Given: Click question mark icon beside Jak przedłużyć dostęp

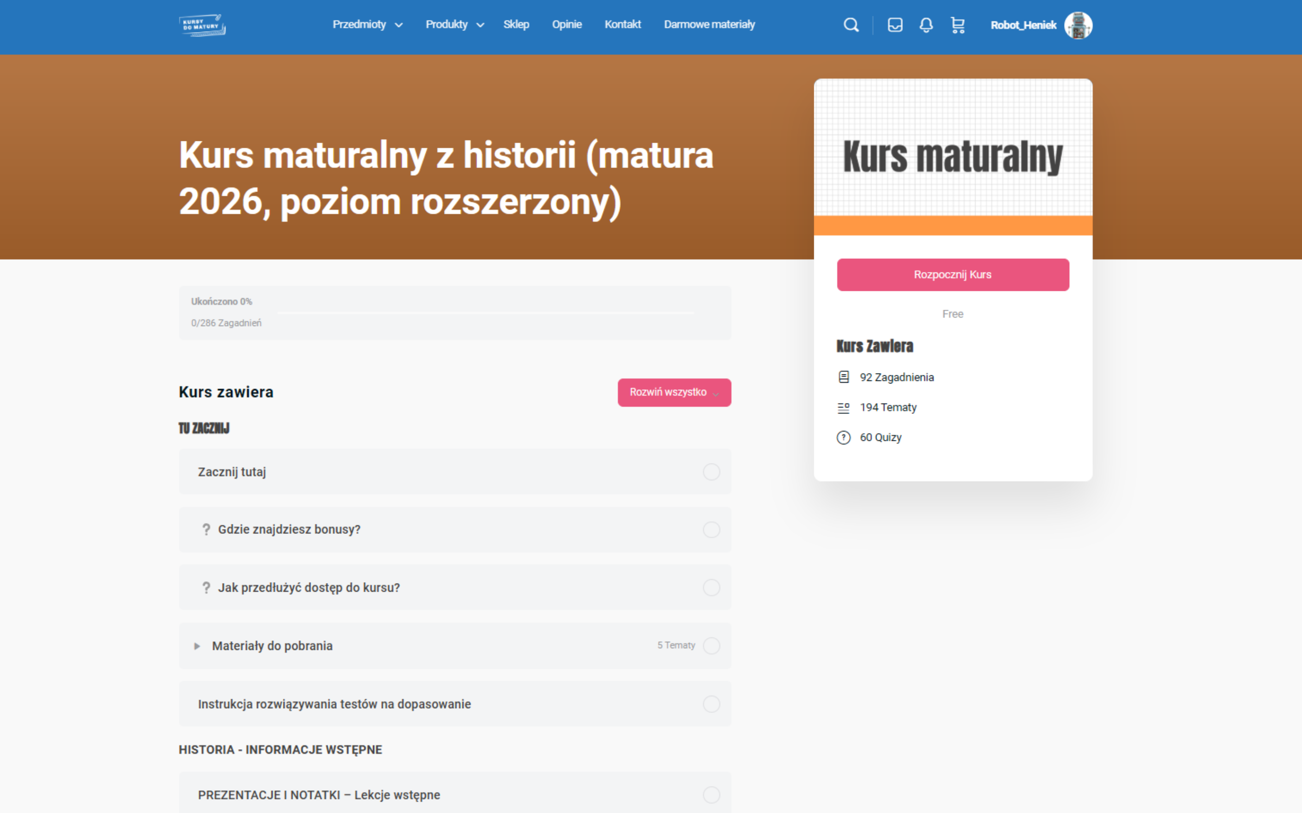Looking at the screenshot, I should 206,588.
